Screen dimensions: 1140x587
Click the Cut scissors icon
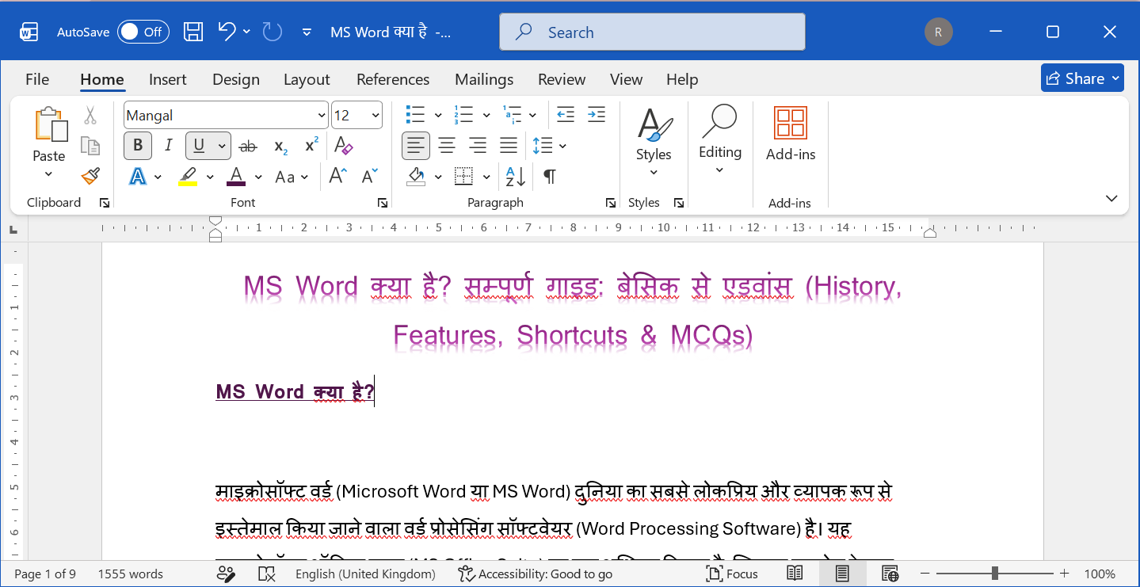pos(90,116)
